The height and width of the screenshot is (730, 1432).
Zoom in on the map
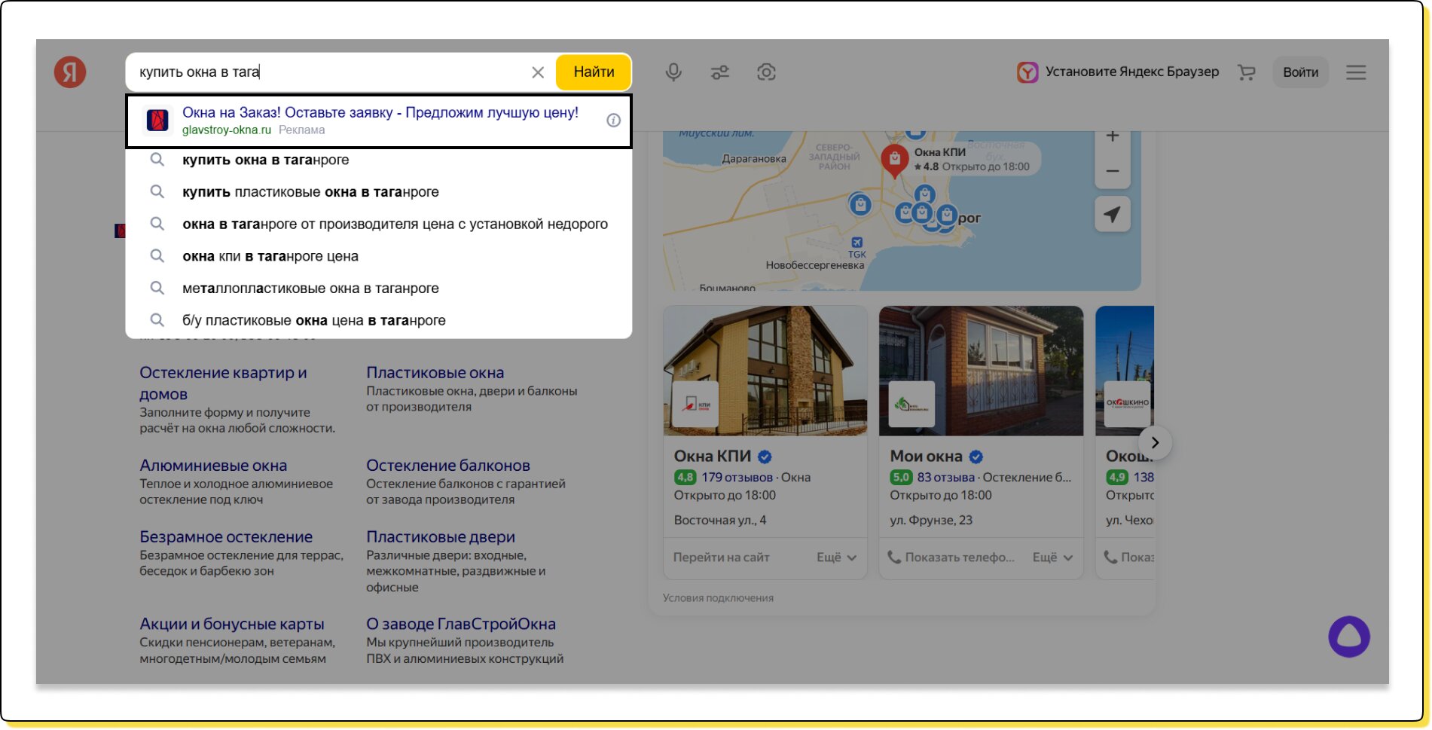pos(1113,137)
